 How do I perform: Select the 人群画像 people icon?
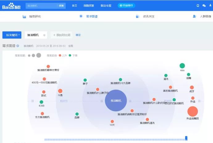[194, 16]
